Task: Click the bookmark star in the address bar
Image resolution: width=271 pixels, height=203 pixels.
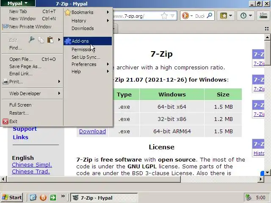Action: tap(164, 16)
